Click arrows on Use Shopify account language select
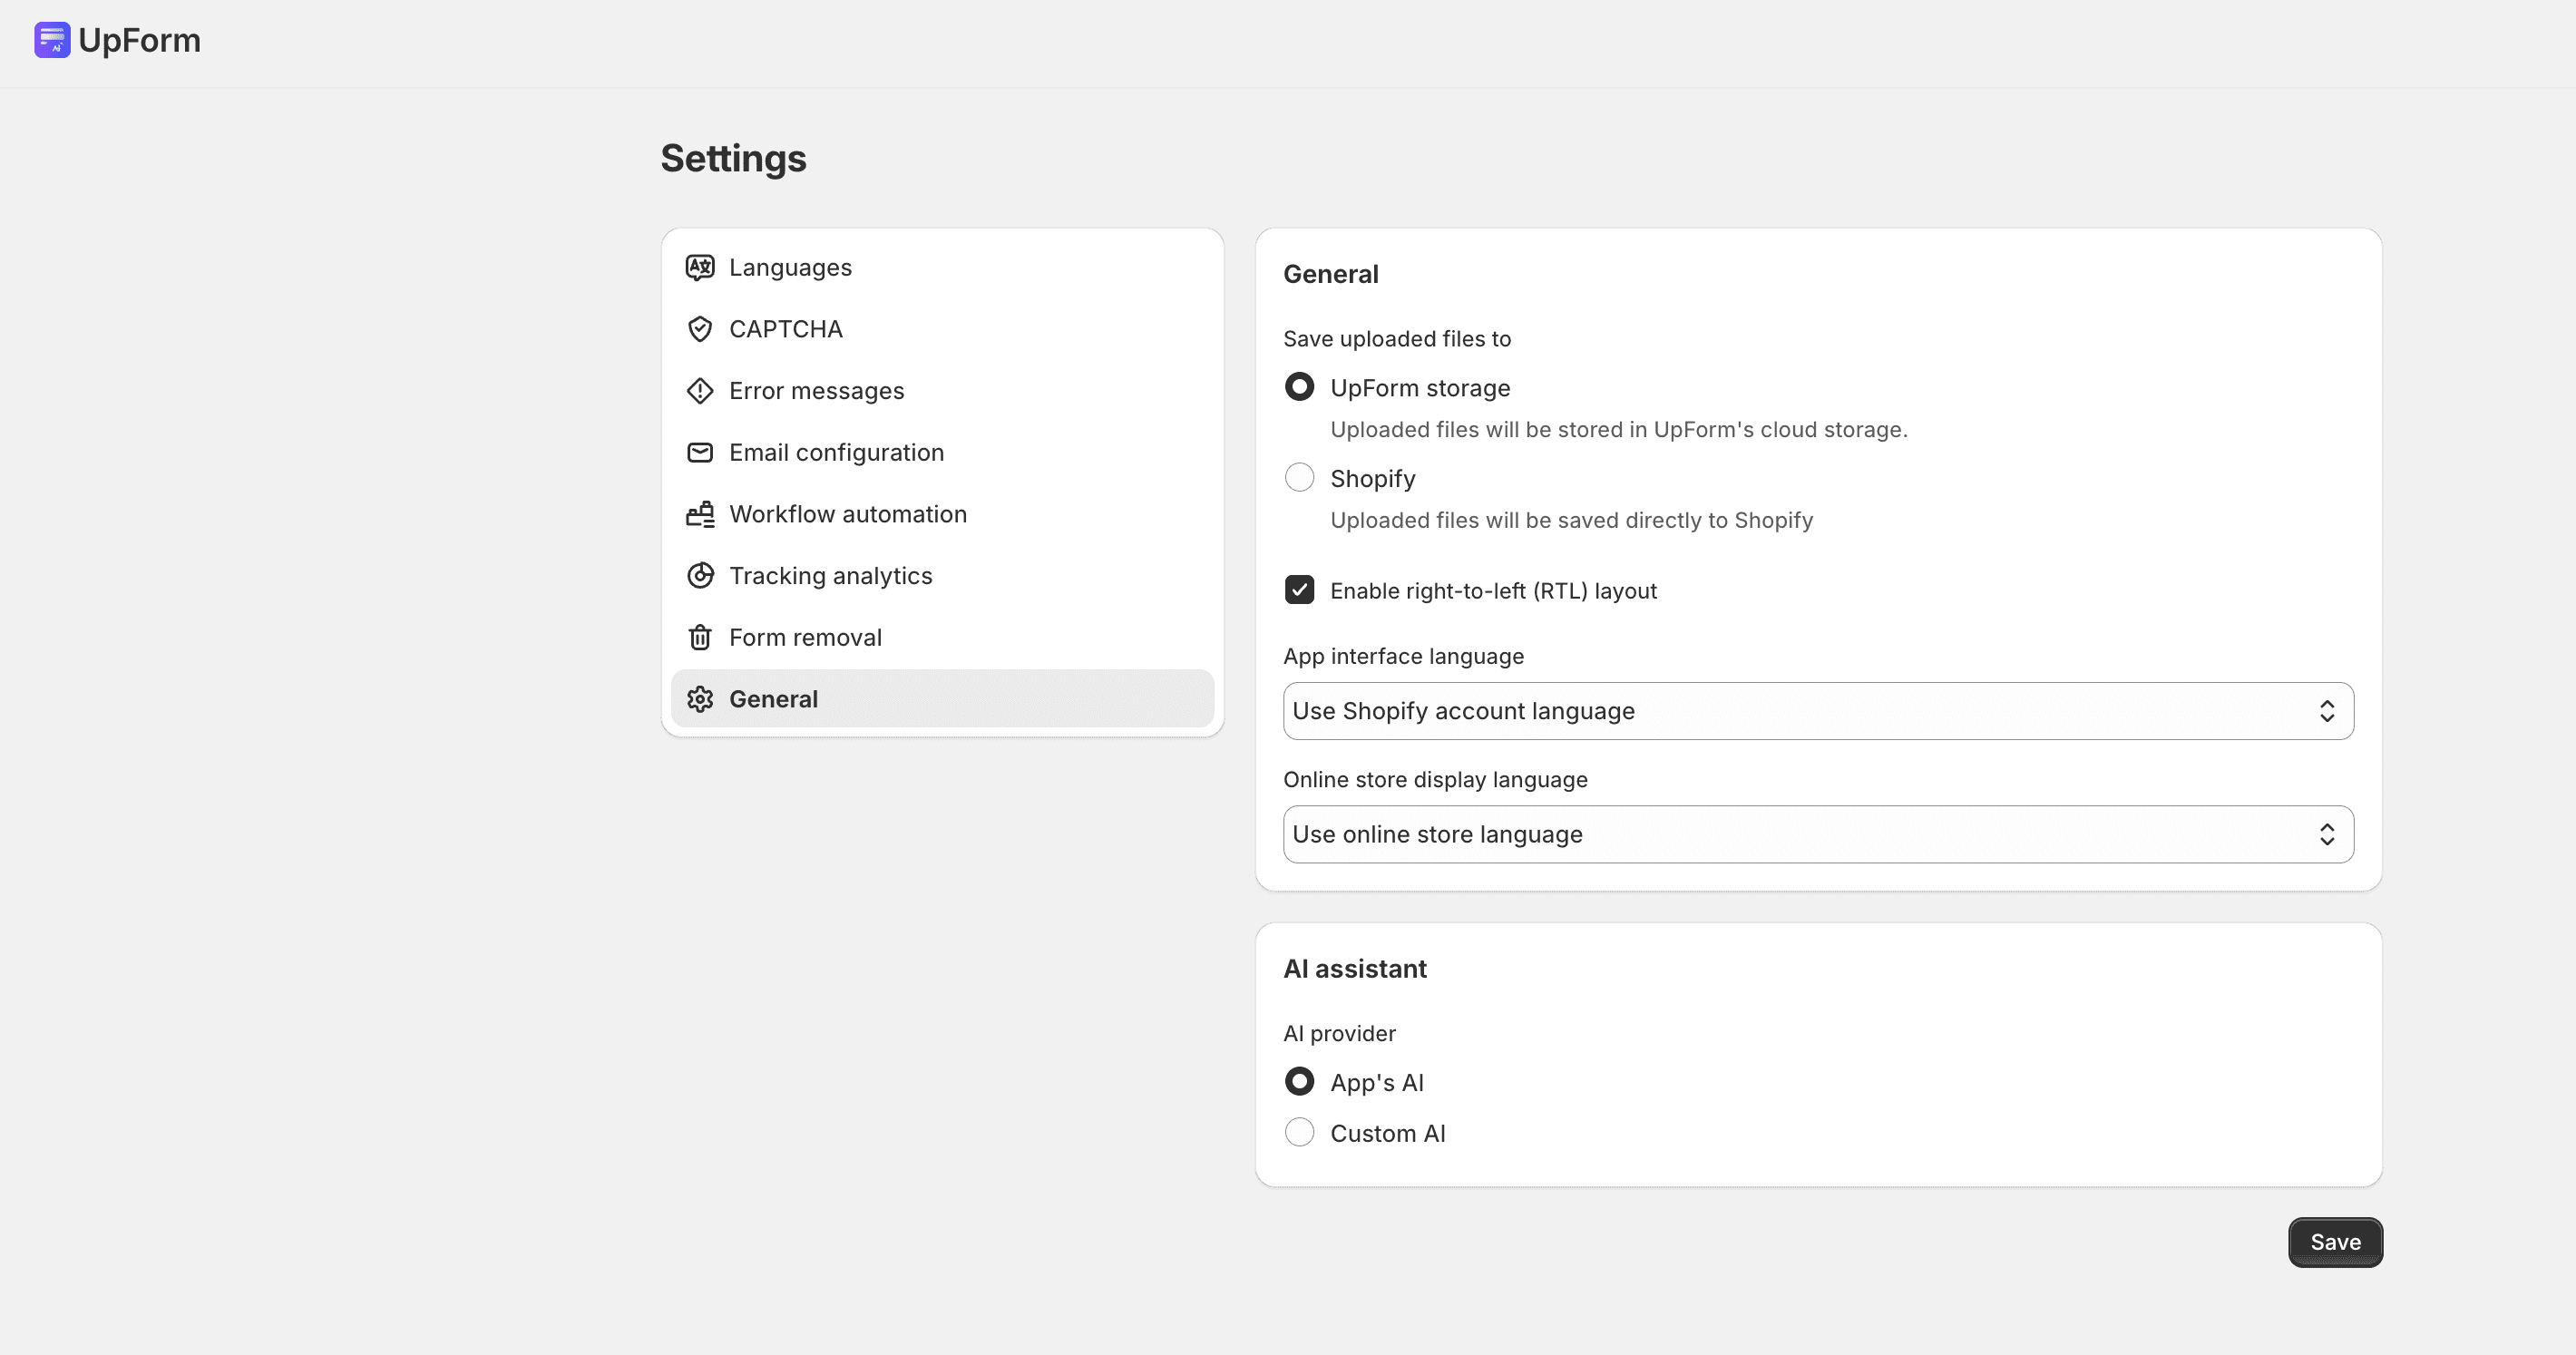Viewport: 2576px width, 1355px height. point(2327,711)
